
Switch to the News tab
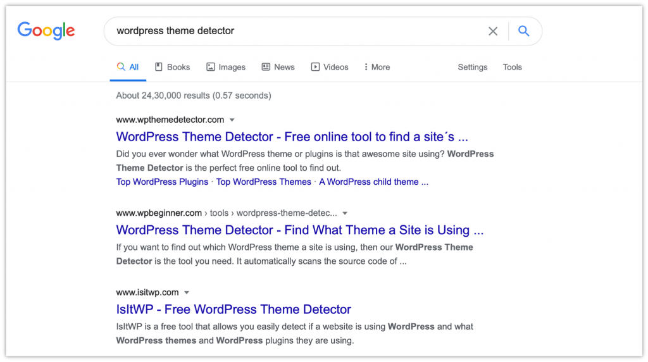coord(278,67)
